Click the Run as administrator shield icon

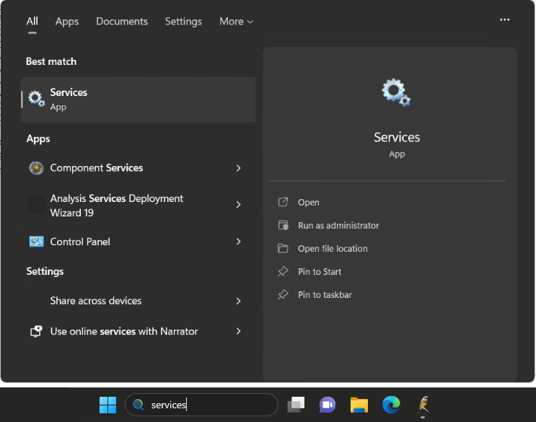(283, 225)
